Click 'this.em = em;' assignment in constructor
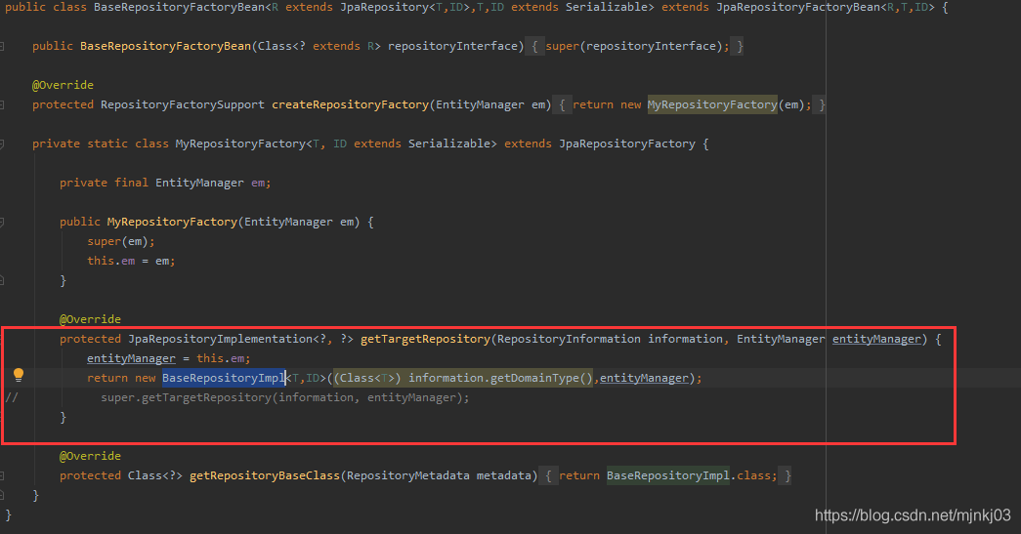This screenshot has height=534, width=1021. pos(131,261)
